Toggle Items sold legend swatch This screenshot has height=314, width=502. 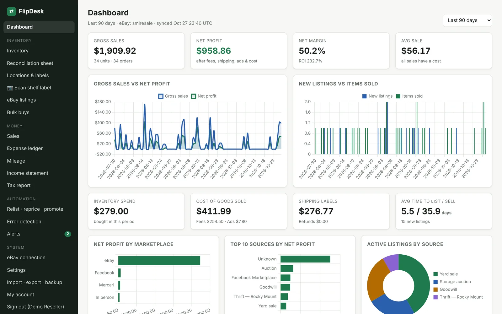pos(398,96)
